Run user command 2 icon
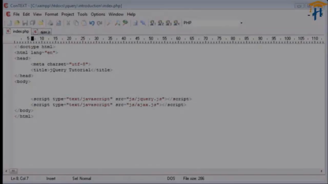Viewport: 328px width, 184px height. 160,23
